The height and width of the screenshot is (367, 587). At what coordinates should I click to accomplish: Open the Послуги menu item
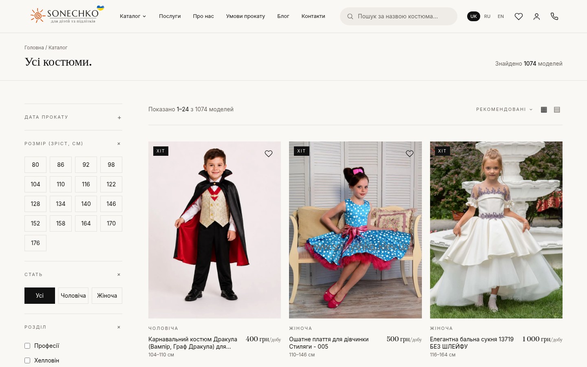click(x=170, y=16)
